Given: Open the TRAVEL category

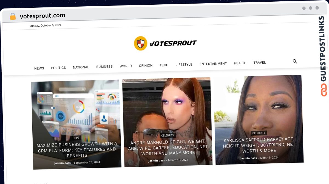Looking at the screenshot, I should pyautogui.click(x=260, y=63).
